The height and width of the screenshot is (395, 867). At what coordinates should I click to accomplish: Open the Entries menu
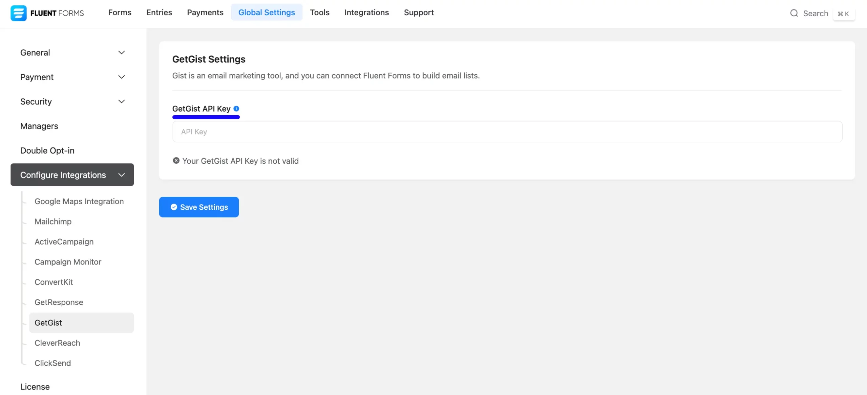pos(159,13)
